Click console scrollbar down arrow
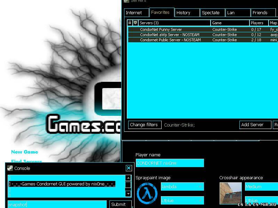Viewport: 278px width, 208px height. click(128, 194)
